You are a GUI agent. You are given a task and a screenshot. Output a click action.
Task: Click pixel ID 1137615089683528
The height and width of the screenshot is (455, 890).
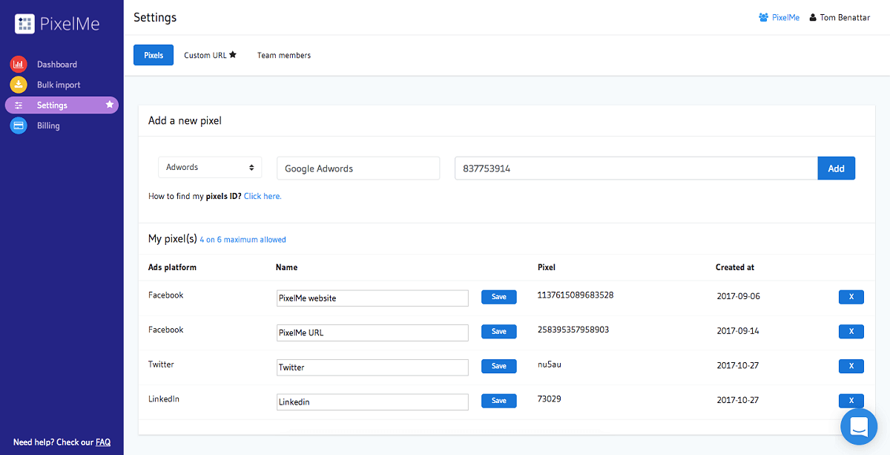pyautogui.click(x=576, y=295)
